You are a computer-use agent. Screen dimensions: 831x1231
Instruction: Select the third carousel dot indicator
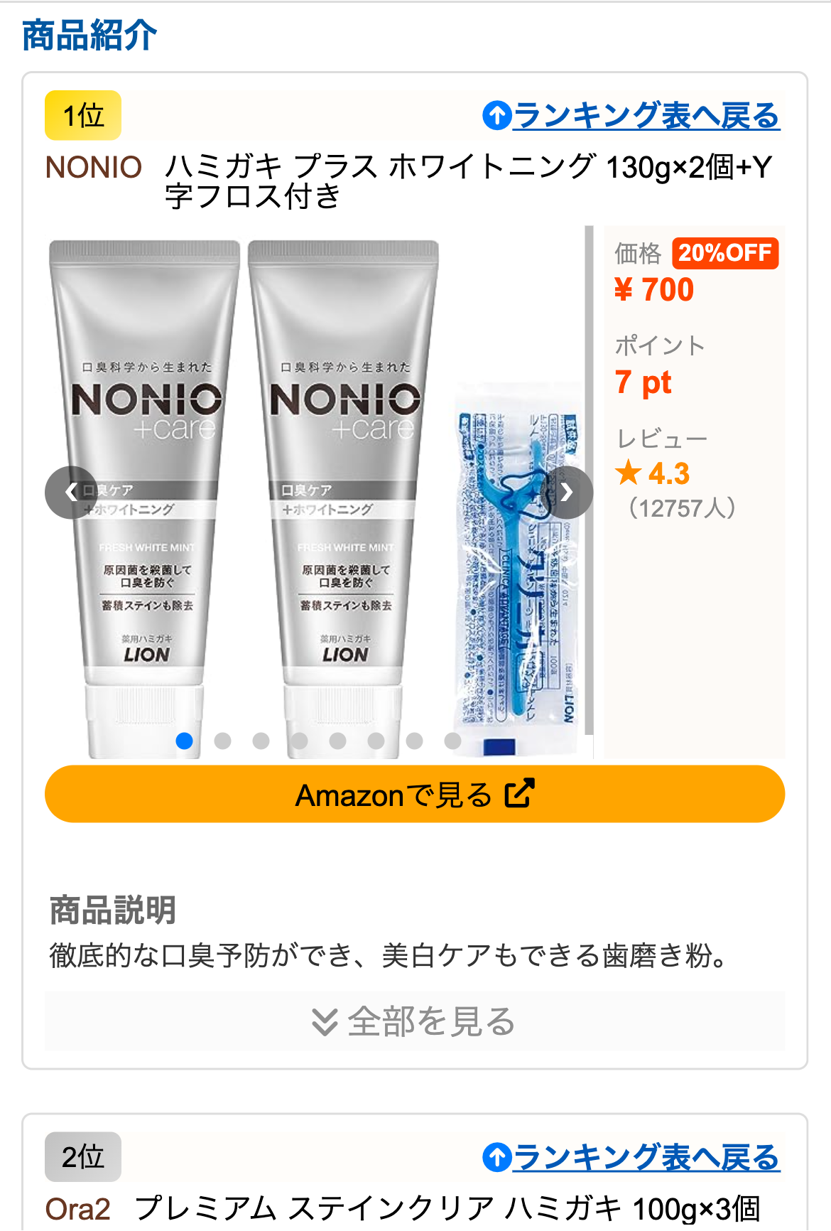click(x=261, y=741)
